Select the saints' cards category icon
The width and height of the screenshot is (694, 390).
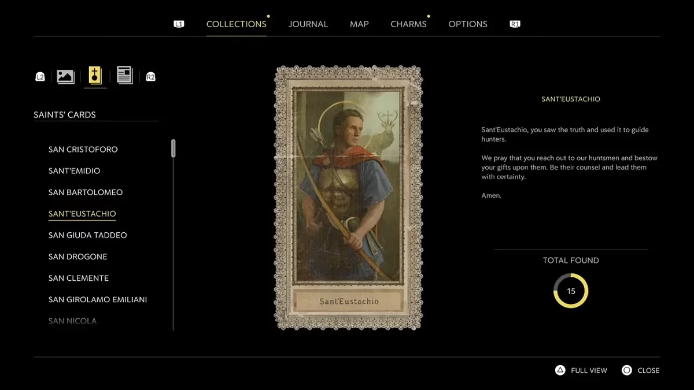coord(95,76)
